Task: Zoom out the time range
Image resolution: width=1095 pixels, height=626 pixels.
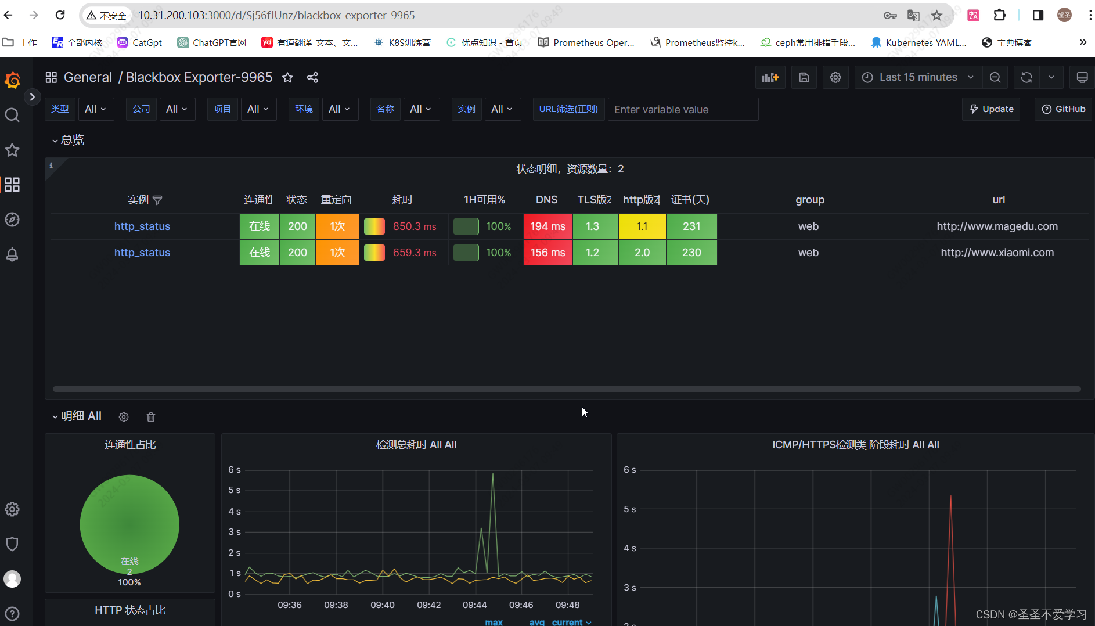Action: 995,77
